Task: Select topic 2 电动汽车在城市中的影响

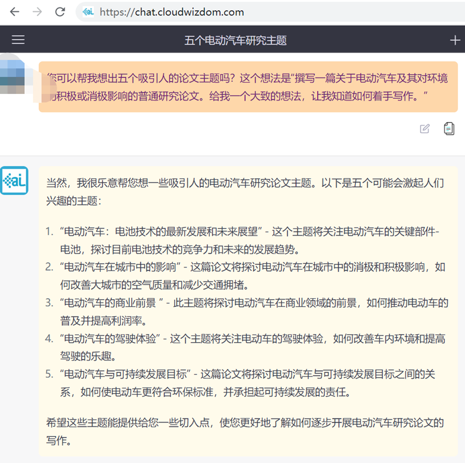Action: tap(246, 276)
